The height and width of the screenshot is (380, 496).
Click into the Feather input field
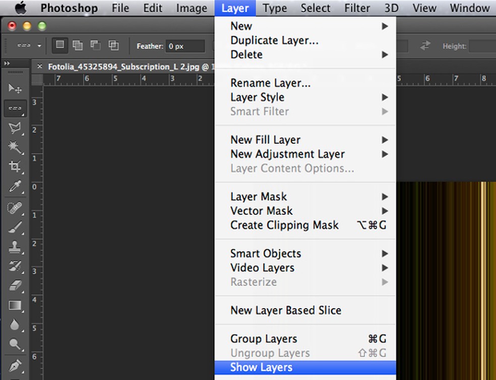pyautogui.click(x=185, y=46)
